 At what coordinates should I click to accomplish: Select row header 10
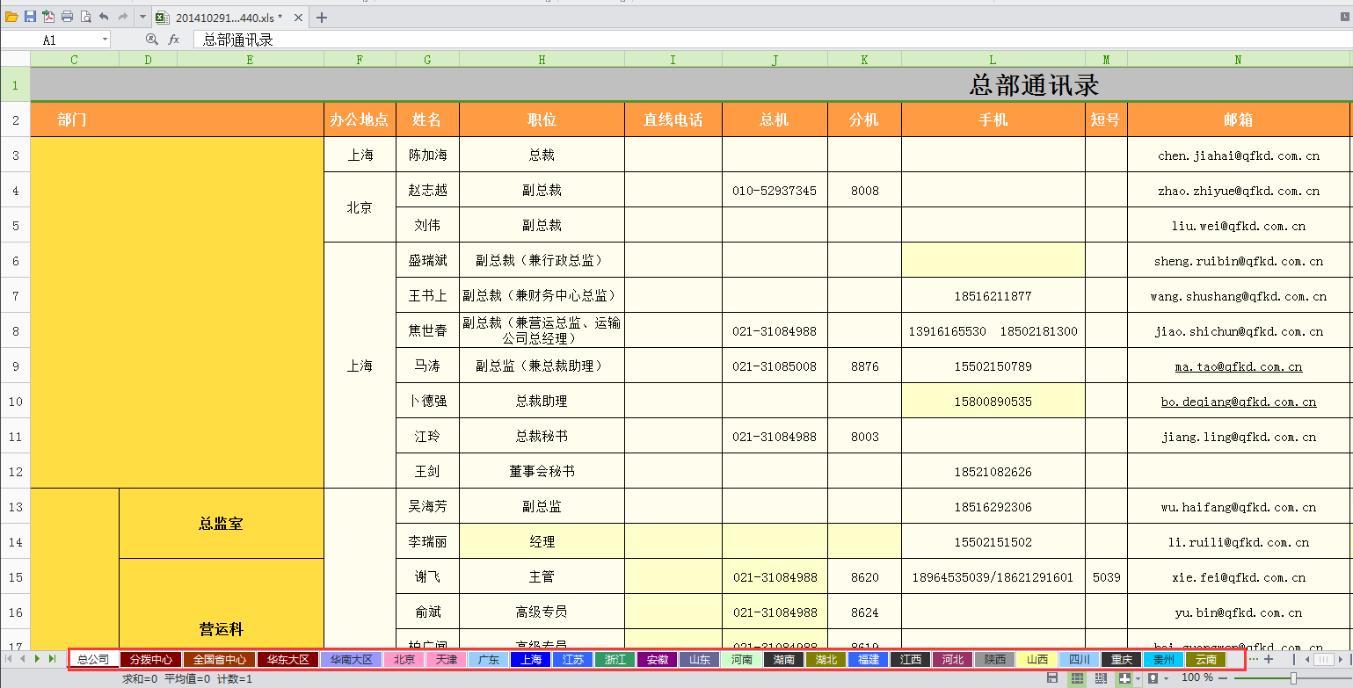15,401
